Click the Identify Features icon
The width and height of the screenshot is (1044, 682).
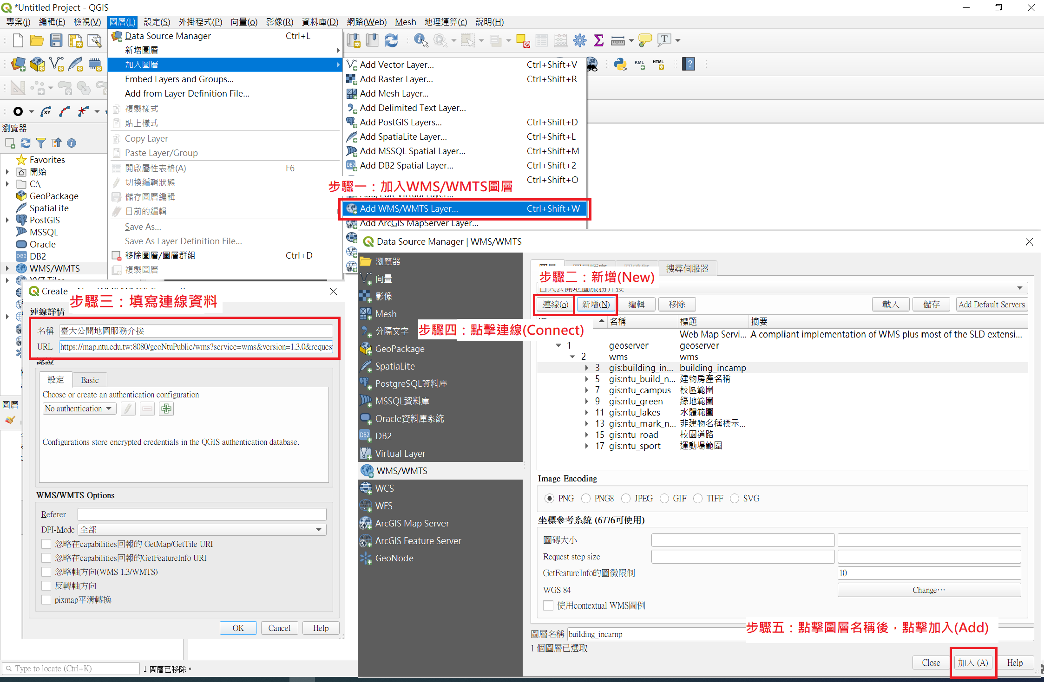click(420, 40)
